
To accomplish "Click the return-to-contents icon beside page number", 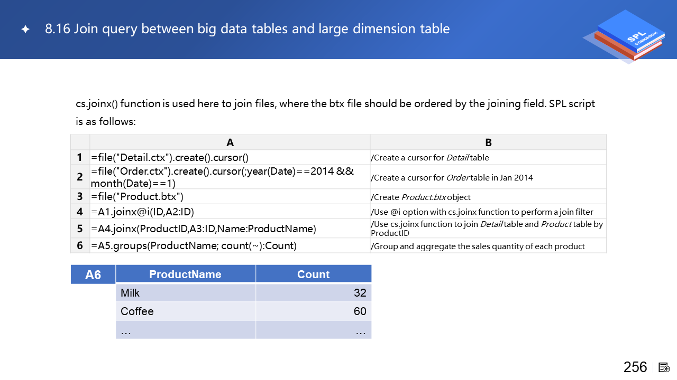I will tap(664, 367).
